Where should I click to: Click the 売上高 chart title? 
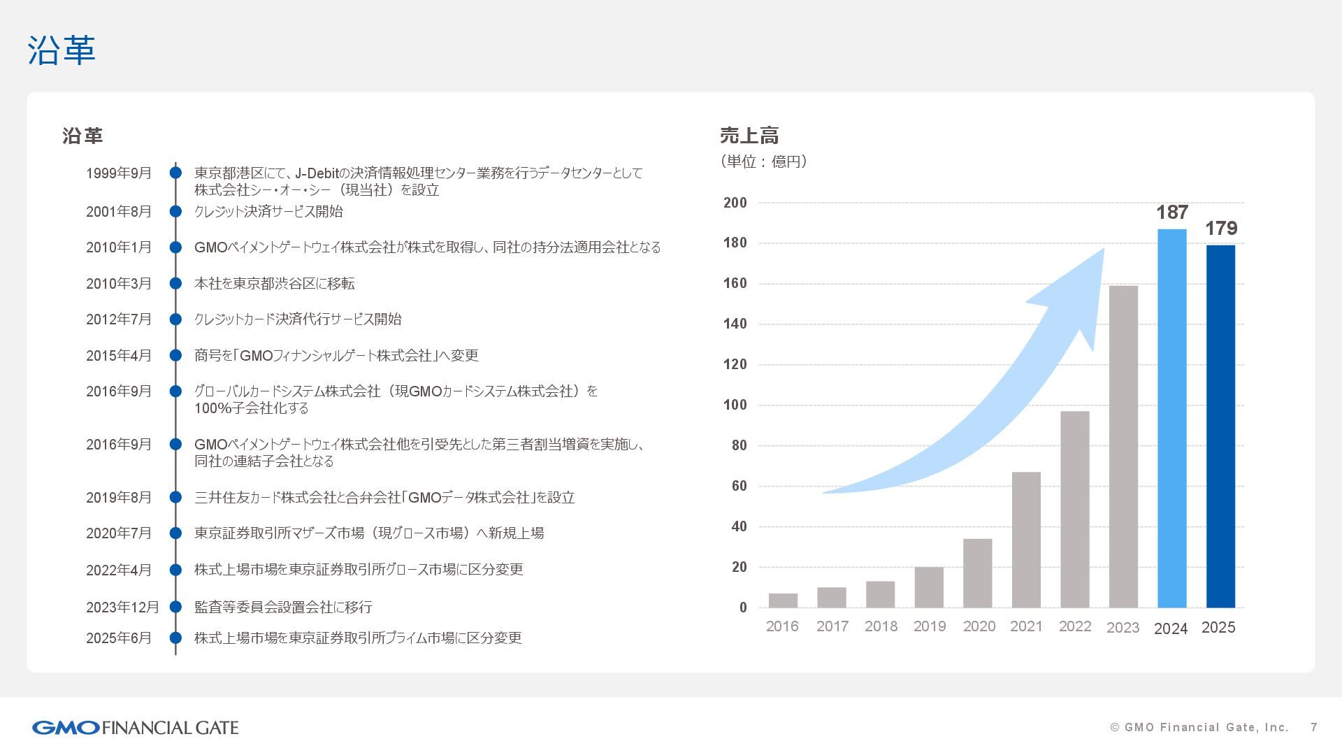(x=749, y=135)
